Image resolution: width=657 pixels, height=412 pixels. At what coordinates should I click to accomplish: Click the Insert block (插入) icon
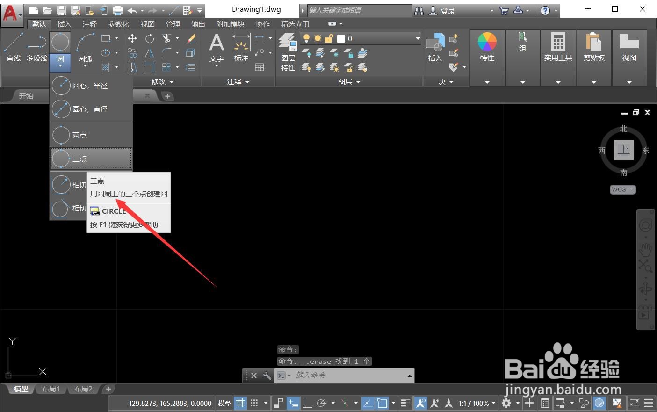(x=435, y=48)
